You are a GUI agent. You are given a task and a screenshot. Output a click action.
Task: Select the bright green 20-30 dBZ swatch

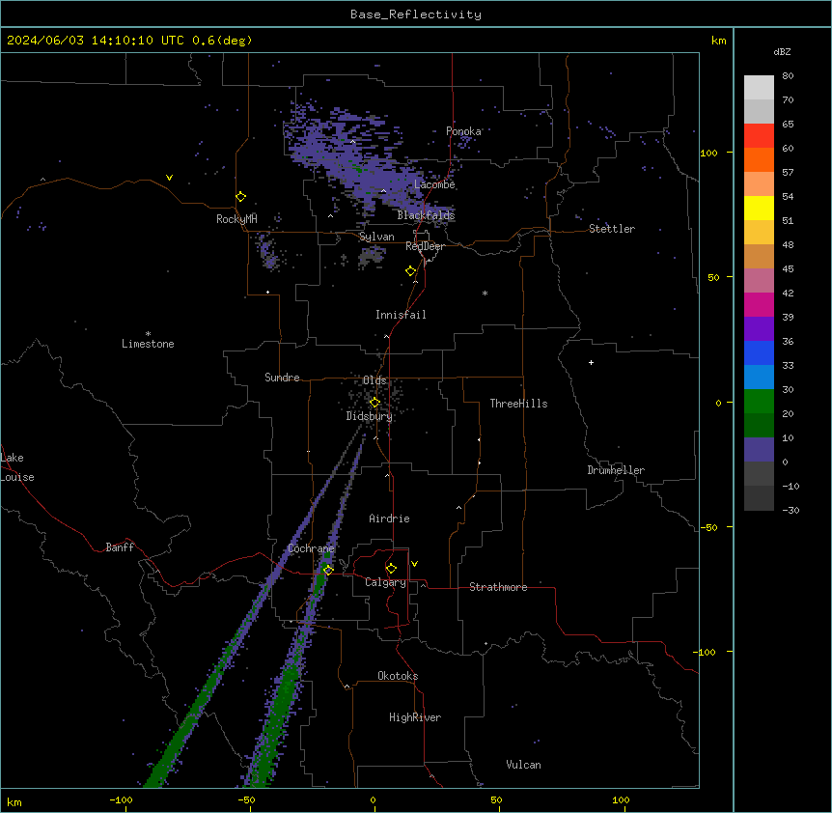click(x=759, y=402)
